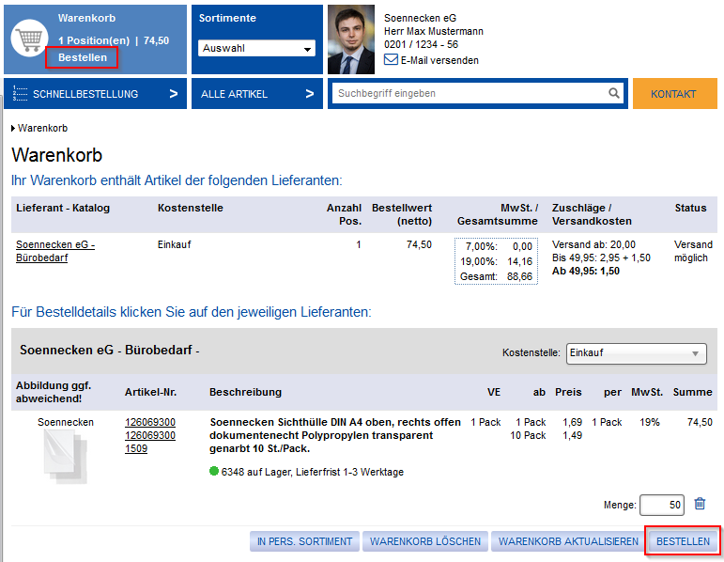Open first article number 126069300 link
Viewport: 724px width, 562px height.
(150, 422)
